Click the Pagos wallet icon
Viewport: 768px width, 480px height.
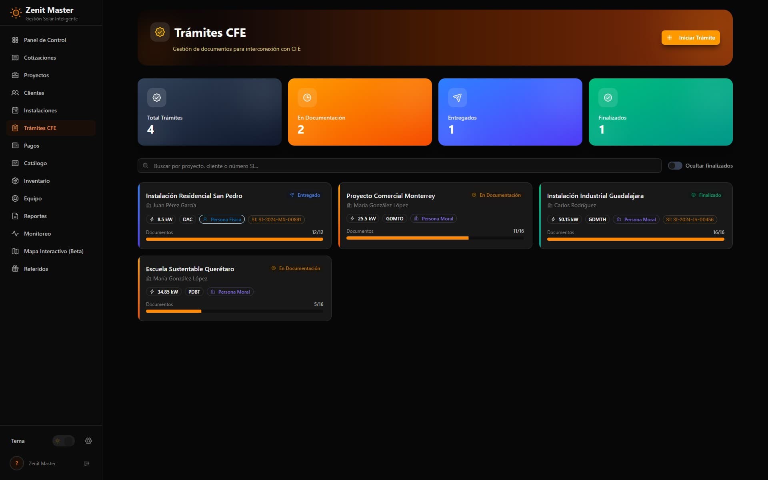pyautogui.click(x=15, y=146)
